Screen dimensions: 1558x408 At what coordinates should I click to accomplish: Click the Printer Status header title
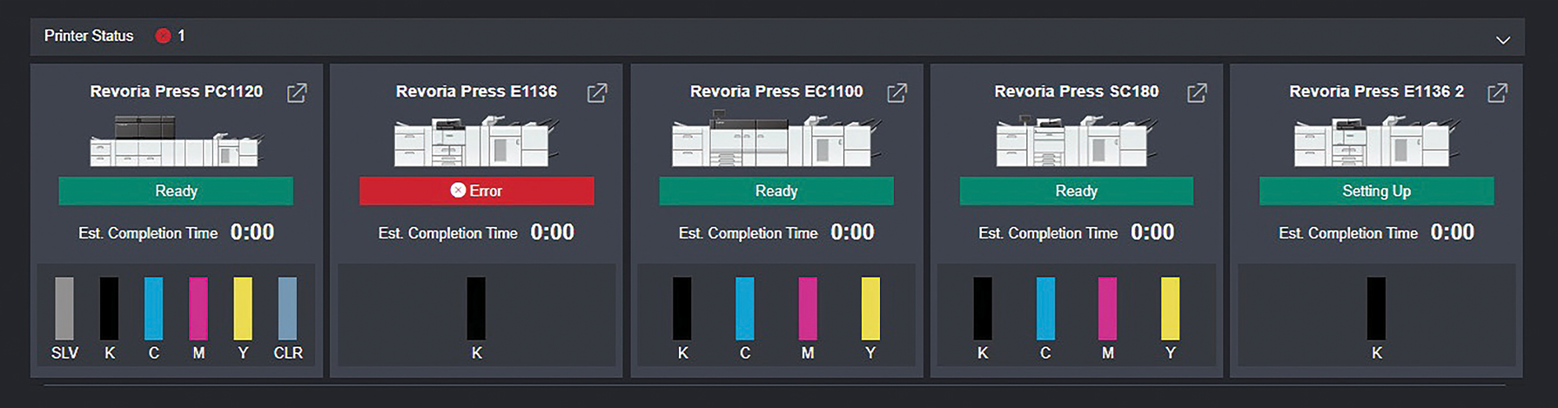tap(89, 36)
